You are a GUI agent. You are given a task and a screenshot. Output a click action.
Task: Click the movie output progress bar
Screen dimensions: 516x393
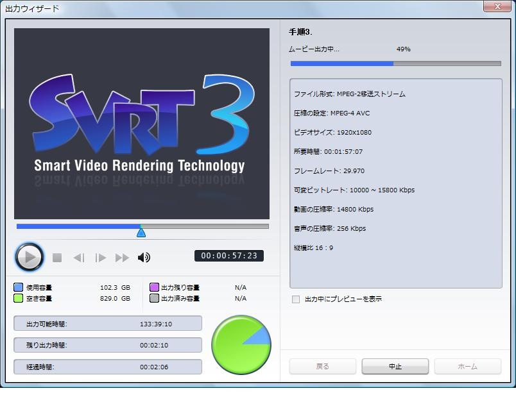tap(395, 63)
